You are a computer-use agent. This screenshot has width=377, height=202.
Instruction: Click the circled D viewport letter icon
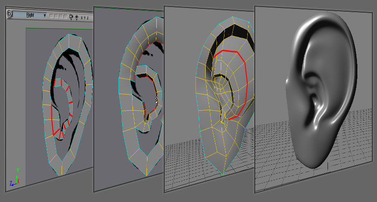coord(9,13)
